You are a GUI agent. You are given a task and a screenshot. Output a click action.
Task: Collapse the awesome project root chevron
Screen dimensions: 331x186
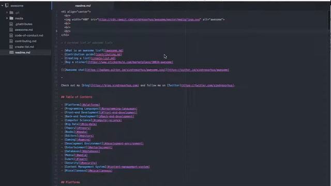tap(2, 6)
